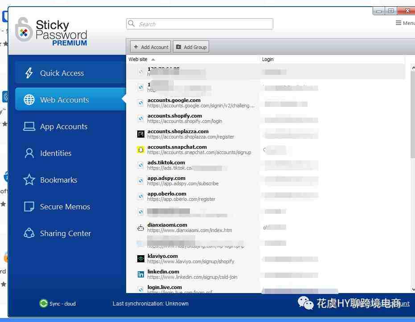
Task: Click the green Sync cloud icon
Action: (43, 303)
